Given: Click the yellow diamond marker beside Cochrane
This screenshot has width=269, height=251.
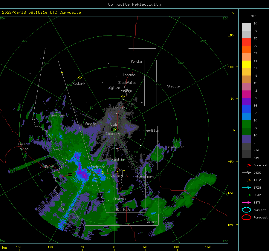Looking at the screenshot, I should pyautogui.click(x=103, y=172).
